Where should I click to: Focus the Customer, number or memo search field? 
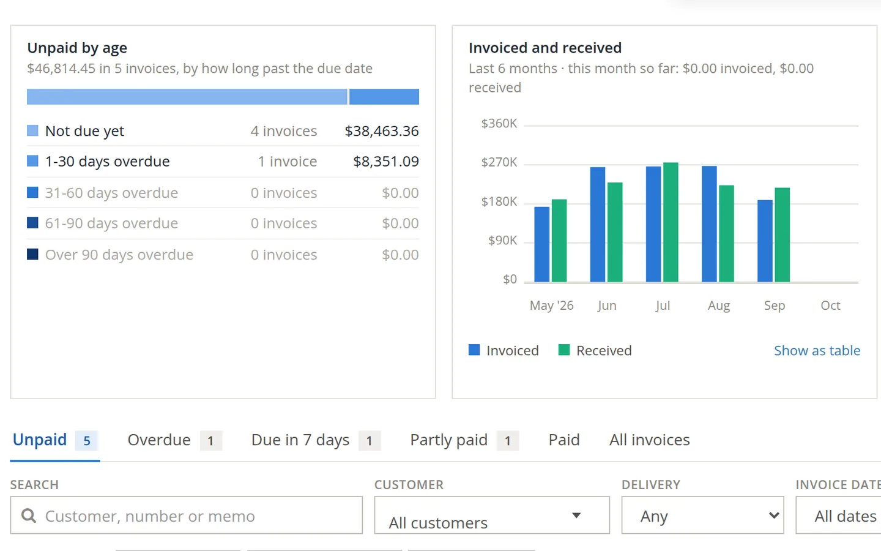[x=187, y=515]
